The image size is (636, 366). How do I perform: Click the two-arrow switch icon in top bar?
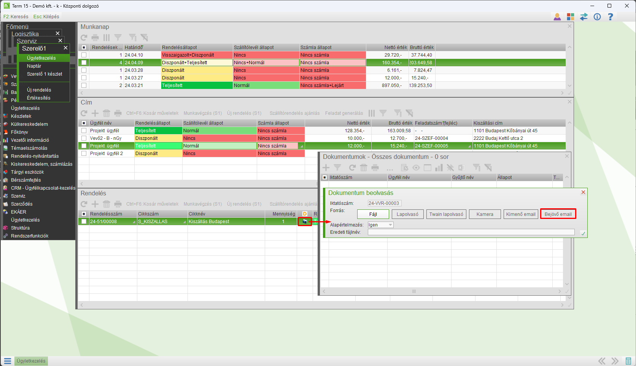(x=584, y=17)
